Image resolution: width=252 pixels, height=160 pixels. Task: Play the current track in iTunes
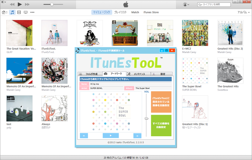[20, 4]
